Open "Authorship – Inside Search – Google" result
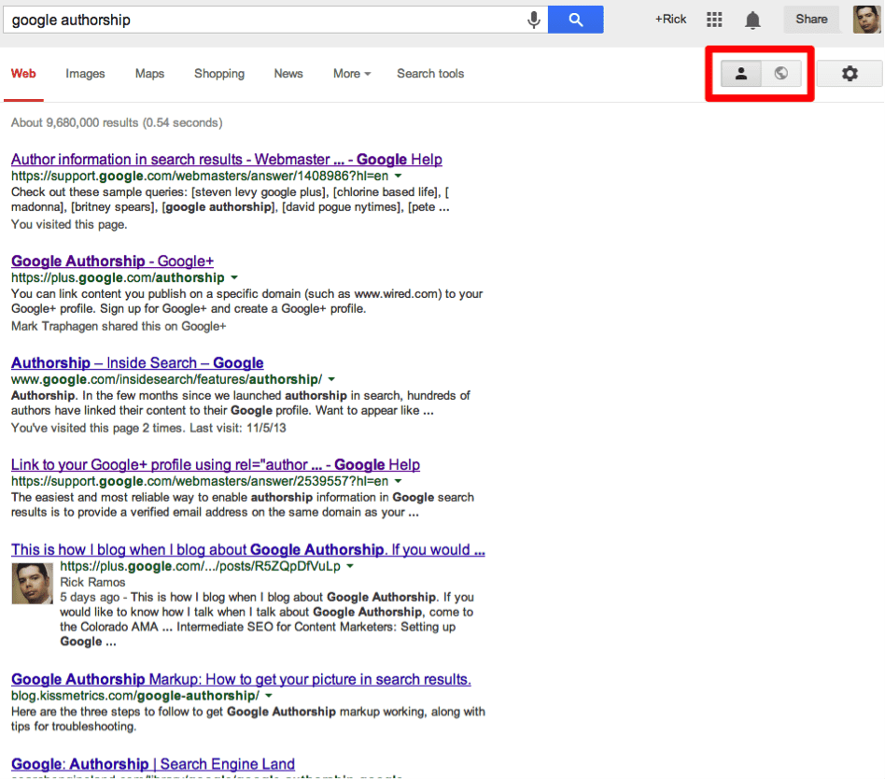885x779 pixels. 137,362
